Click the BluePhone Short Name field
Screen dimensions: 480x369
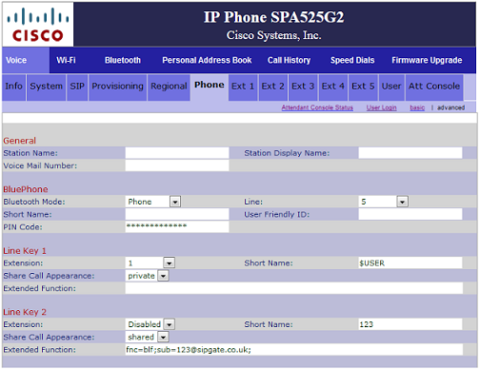[x=177, y=214]
